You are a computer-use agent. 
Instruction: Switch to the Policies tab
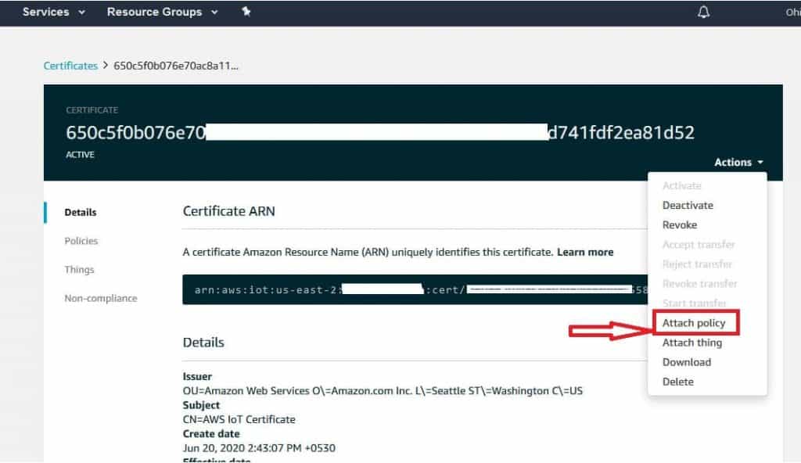(81, 241)
